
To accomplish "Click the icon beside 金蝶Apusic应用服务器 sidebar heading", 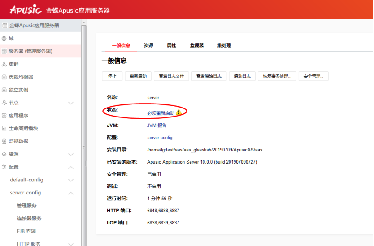I will click(5, 25).
